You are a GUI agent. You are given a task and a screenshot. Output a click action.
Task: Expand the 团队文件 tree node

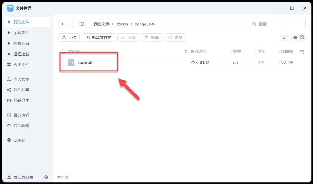pos(9,33)
